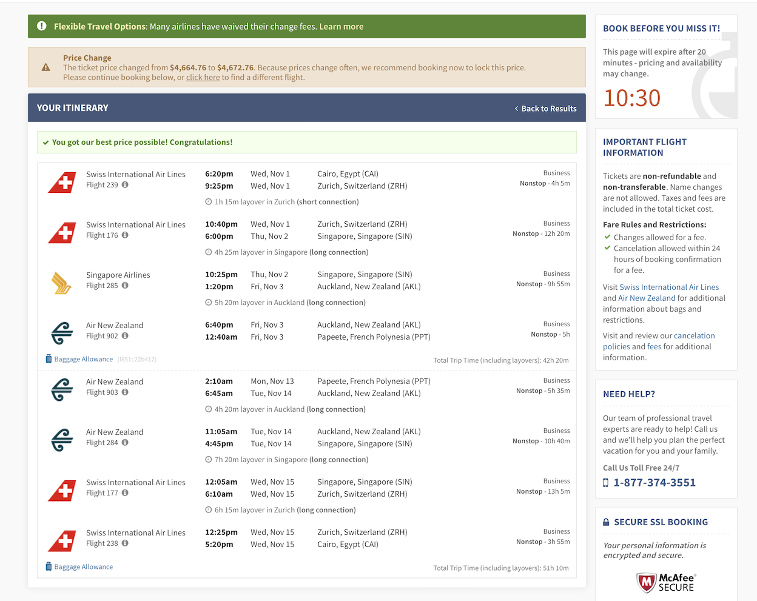Click info icon next to Flight 284
Screen dimensions: 757x601
click(x=125, y=443)
